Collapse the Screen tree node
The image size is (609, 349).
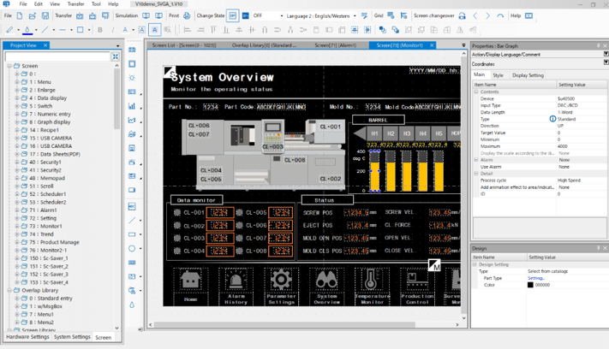click(9, 66)
